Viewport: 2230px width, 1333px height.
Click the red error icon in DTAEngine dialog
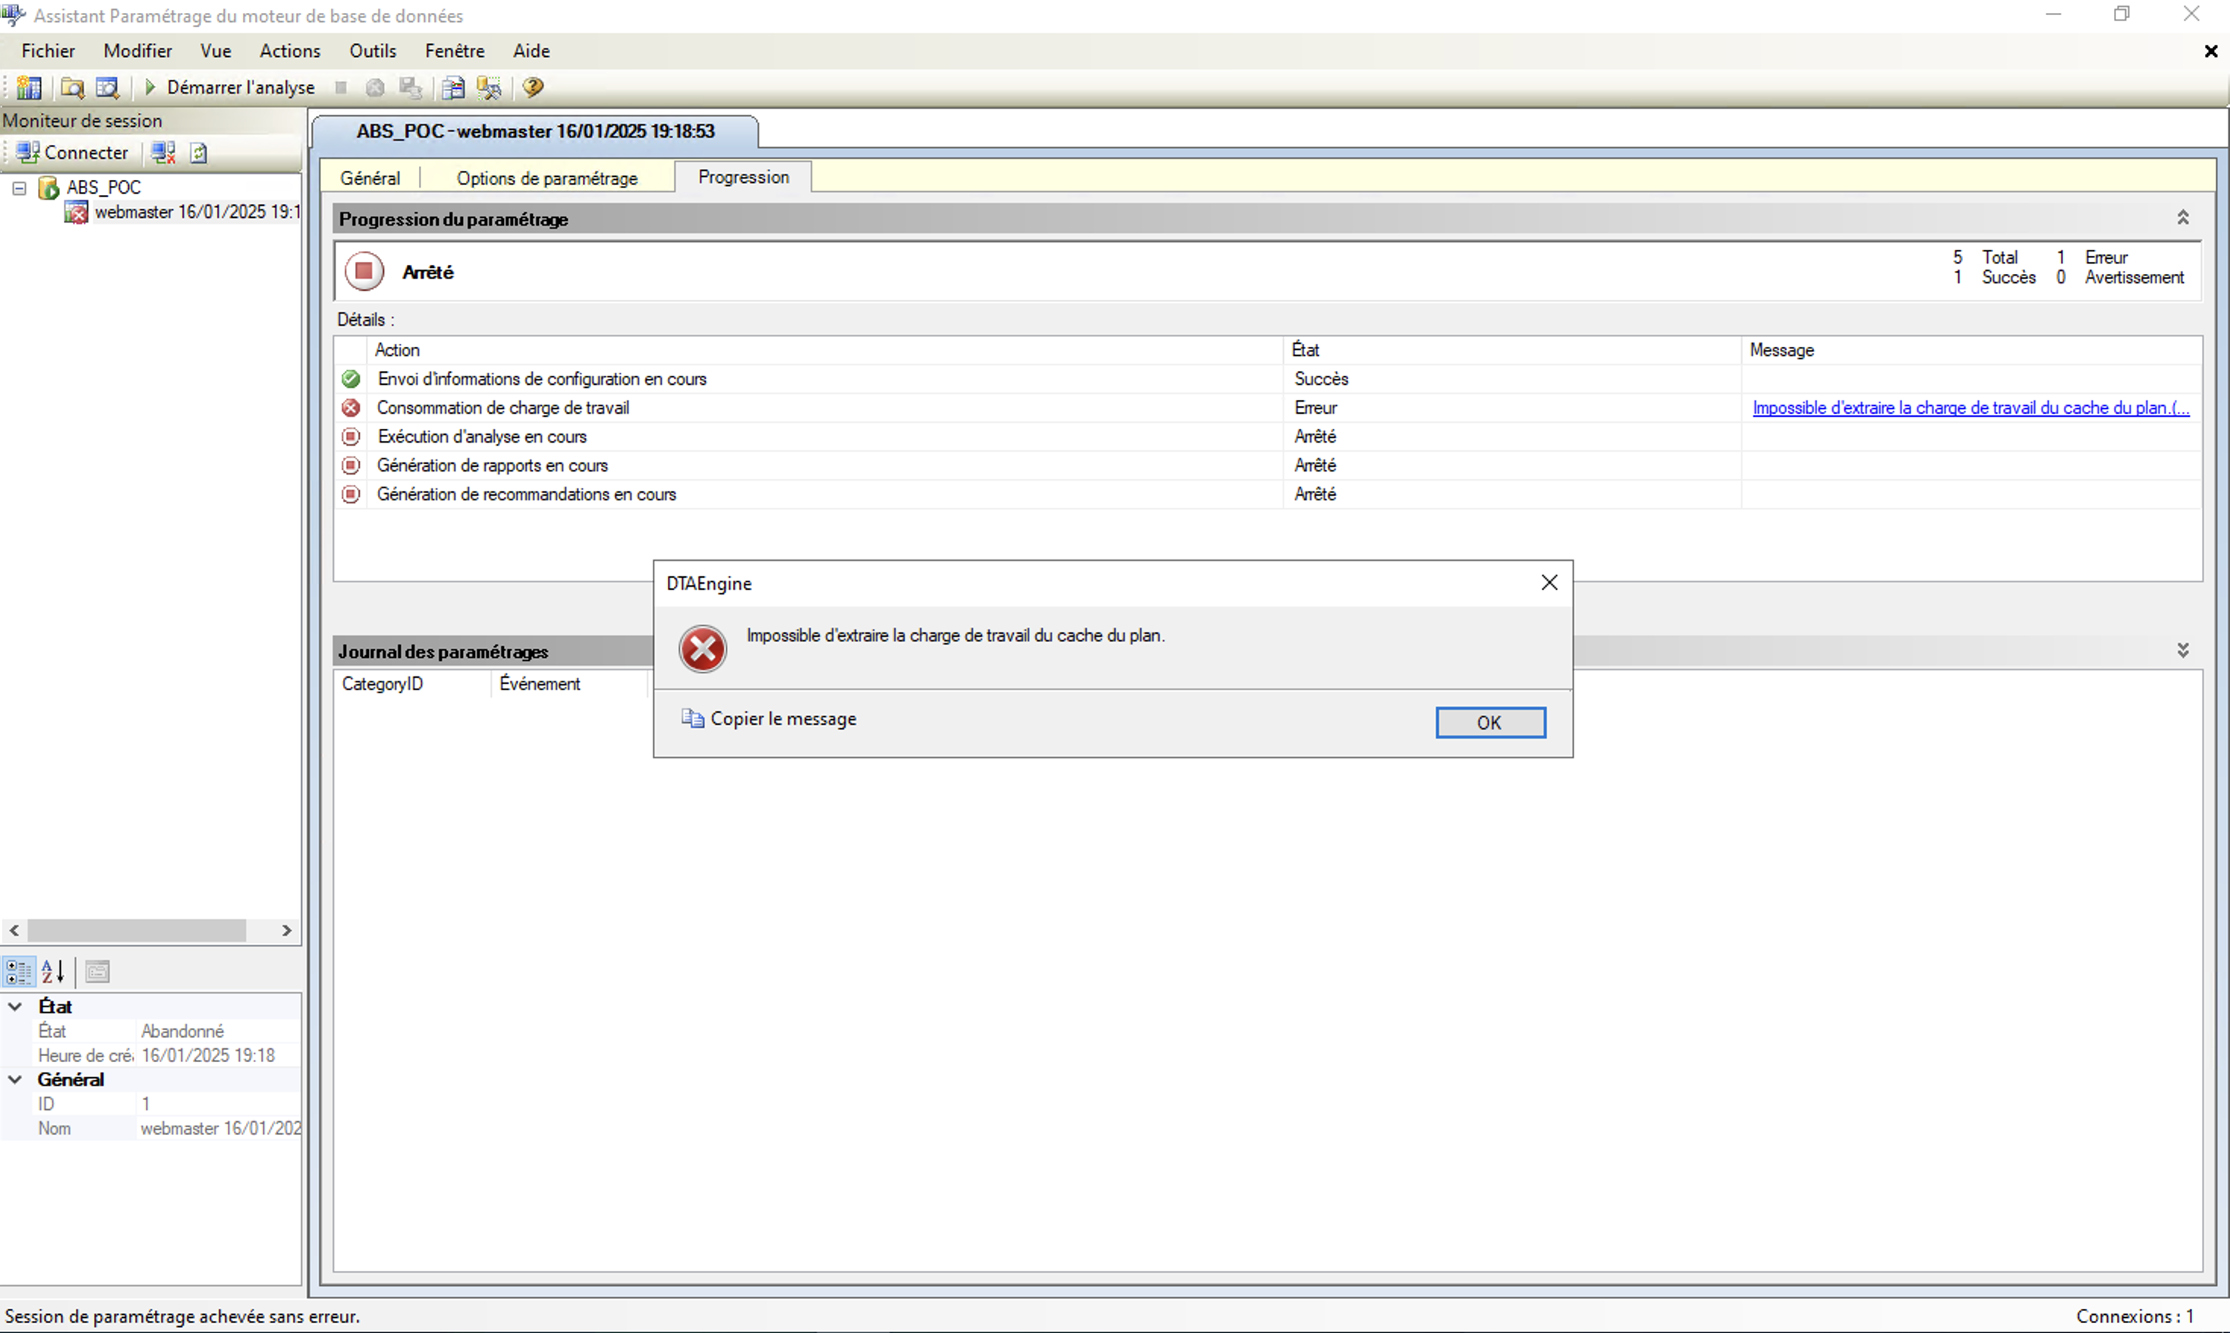702,648
